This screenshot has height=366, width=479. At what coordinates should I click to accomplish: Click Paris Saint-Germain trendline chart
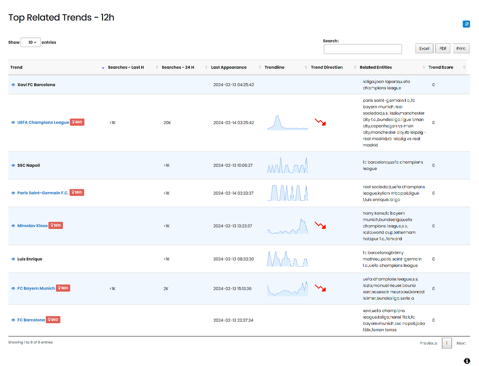tap(288, 193)
